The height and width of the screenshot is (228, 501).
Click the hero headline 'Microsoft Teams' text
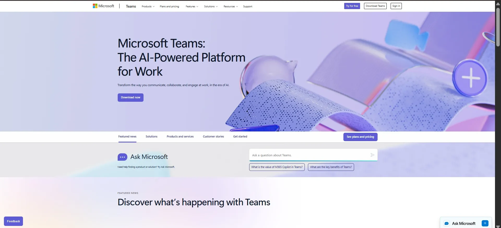point(161,43)
